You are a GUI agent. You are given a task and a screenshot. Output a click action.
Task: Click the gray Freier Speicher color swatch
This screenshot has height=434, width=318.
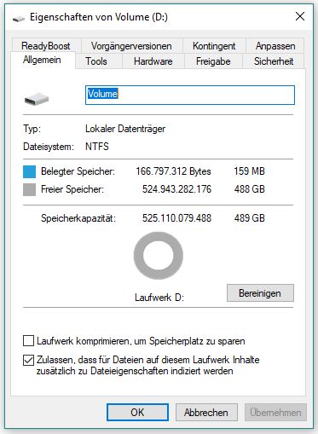coord(29,189)
